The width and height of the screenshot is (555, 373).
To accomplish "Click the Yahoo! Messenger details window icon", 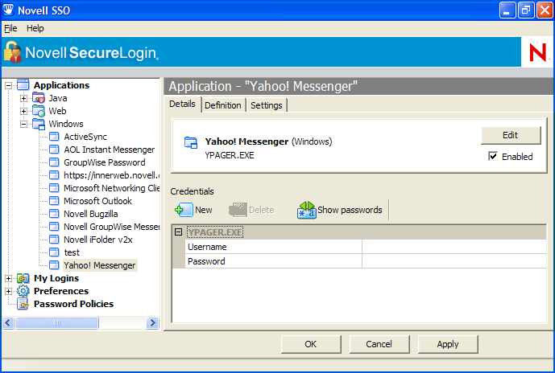I will pos(191,143).
